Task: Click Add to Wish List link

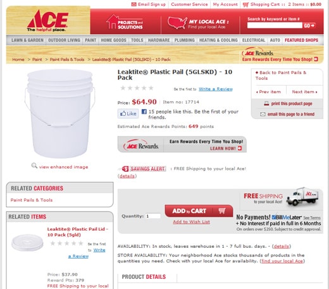Action: coord(192,222)
